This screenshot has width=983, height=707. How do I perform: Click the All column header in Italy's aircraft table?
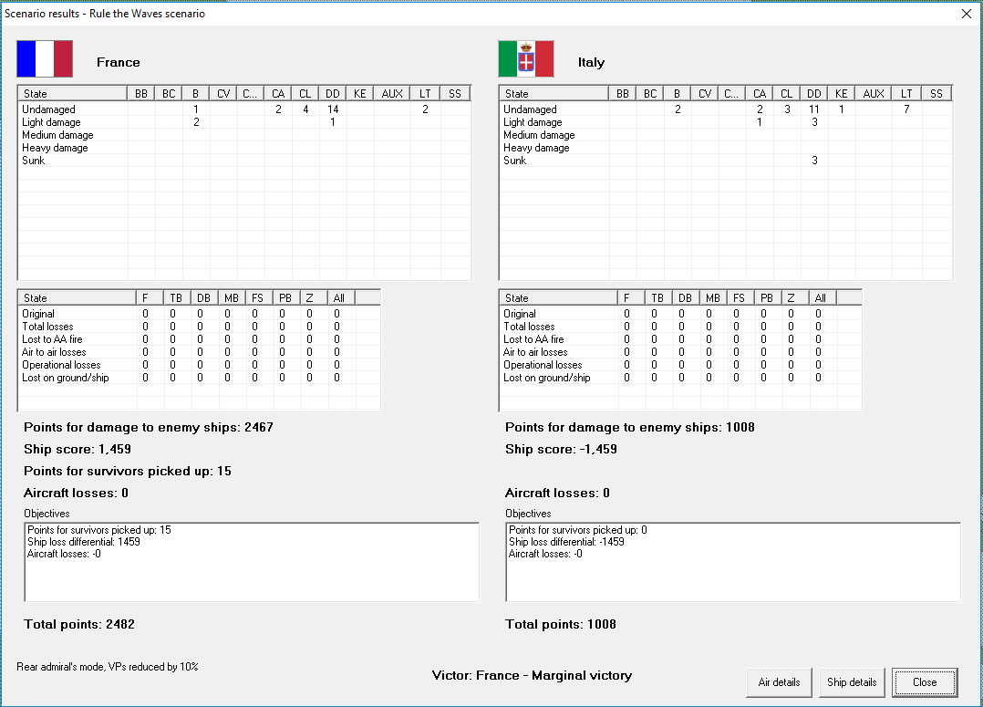(x=820, y=298)
